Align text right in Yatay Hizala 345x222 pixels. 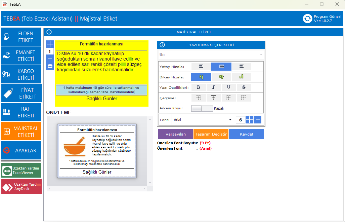pos(241,67)
